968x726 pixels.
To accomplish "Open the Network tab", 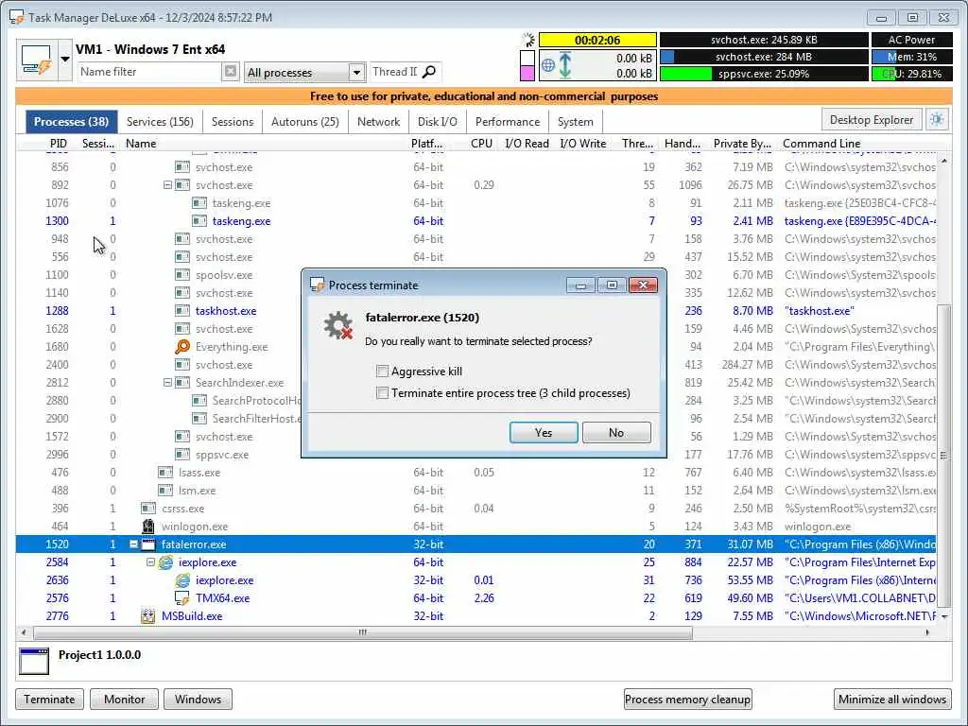I will point(378,122).
